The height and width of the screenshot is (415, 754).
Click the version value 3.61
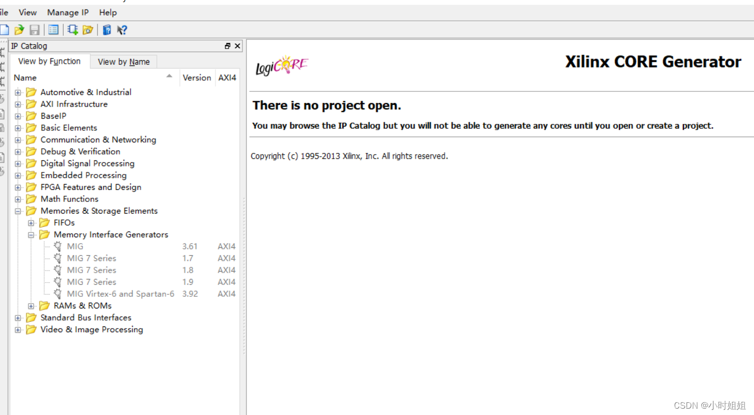point(190,246)
